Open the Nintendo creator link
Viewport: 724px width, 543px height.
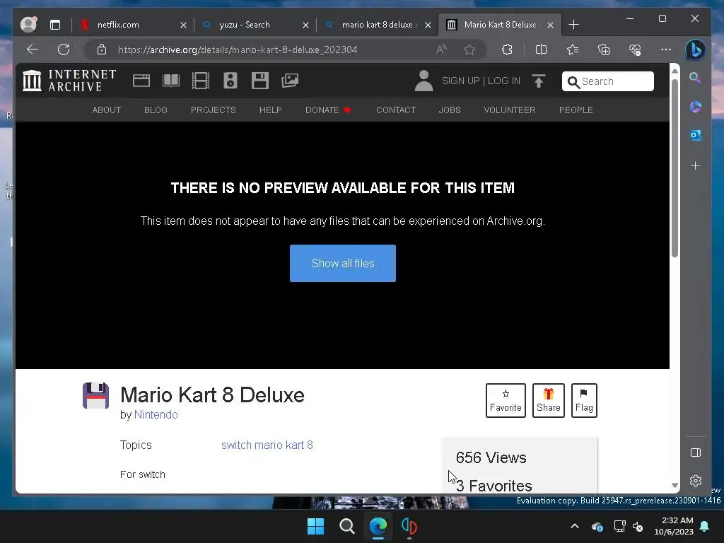(156, 414)
